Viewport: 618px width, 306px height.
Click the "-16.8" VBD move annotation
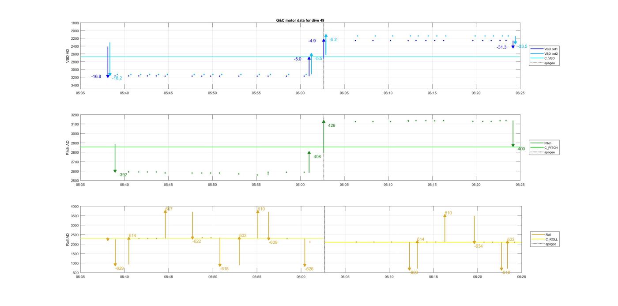point(96,76)
